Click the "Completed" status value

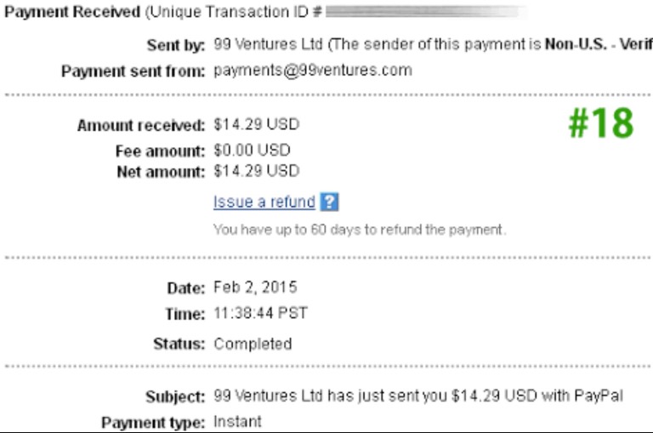(253, 344)
